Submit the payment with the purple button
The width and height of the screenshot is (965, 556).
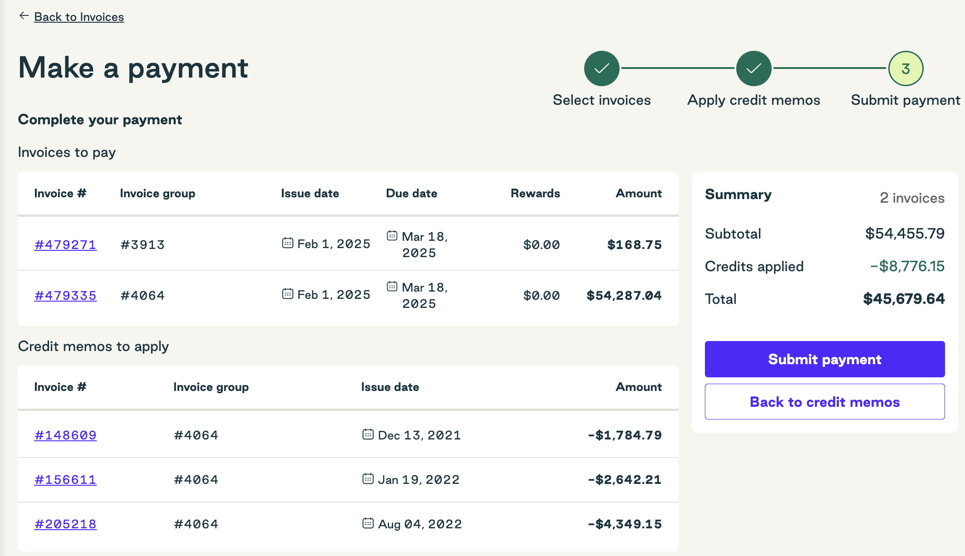[825, 359]
